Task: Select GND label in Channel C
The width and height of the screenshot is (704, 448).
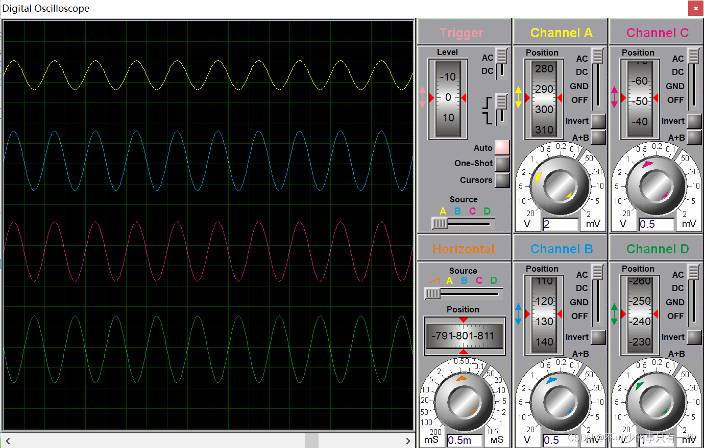Action: [675, 86]
